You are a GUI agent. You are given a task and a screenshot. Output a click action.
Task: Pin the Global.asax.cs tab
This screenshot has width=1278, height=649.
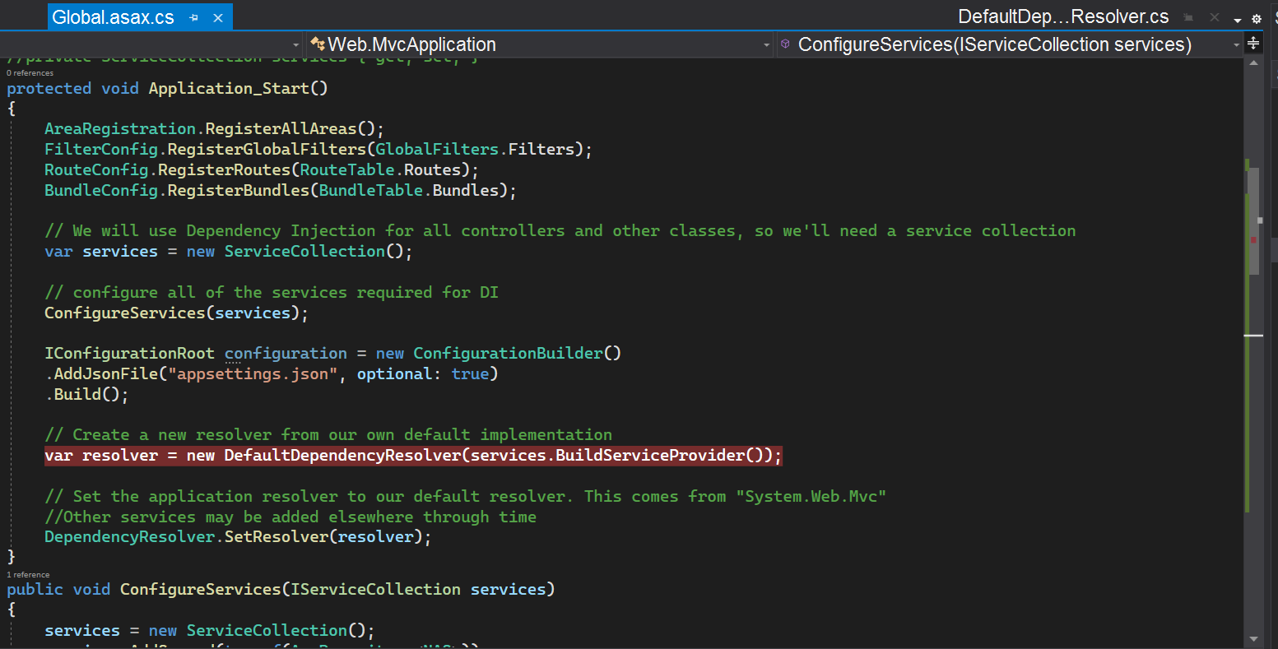(x=194, y=17)
